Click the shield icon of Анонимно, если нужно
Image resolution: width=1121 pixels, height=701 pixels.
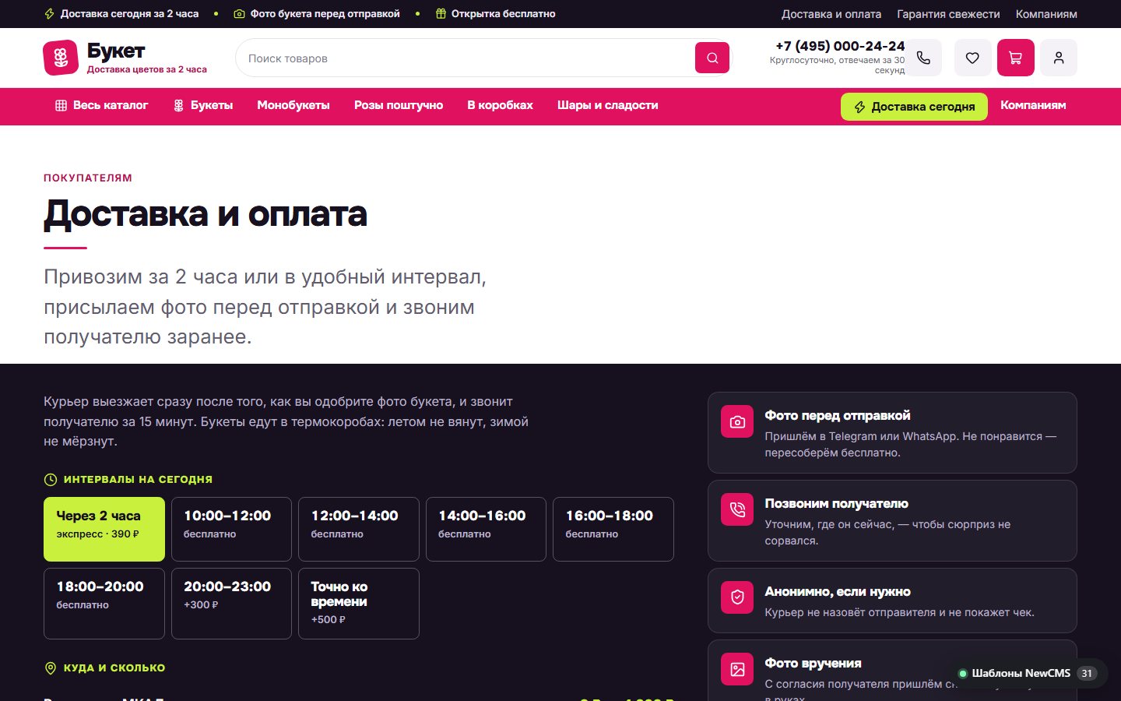737,597
